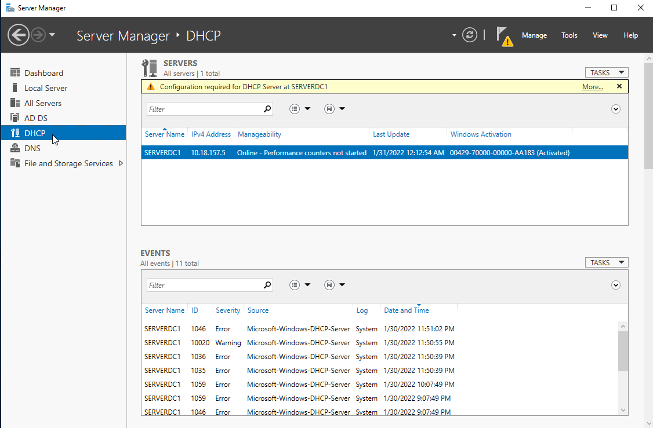Collapse the Servers filter section chevron
Screen dimensions: 653x428
click(616, 108)
